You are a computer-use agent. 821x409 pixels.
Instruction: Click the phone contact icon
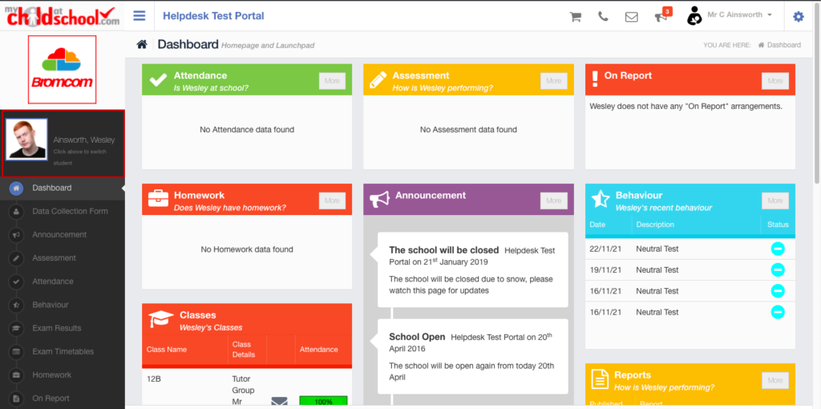(603, 17)
